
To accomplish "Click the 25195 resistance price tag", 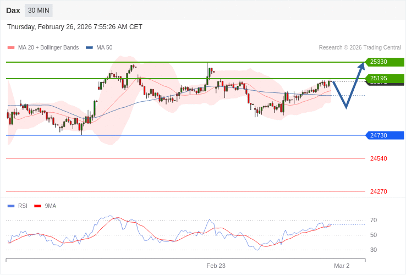I will pyautogui.click(x=385, y=78).
